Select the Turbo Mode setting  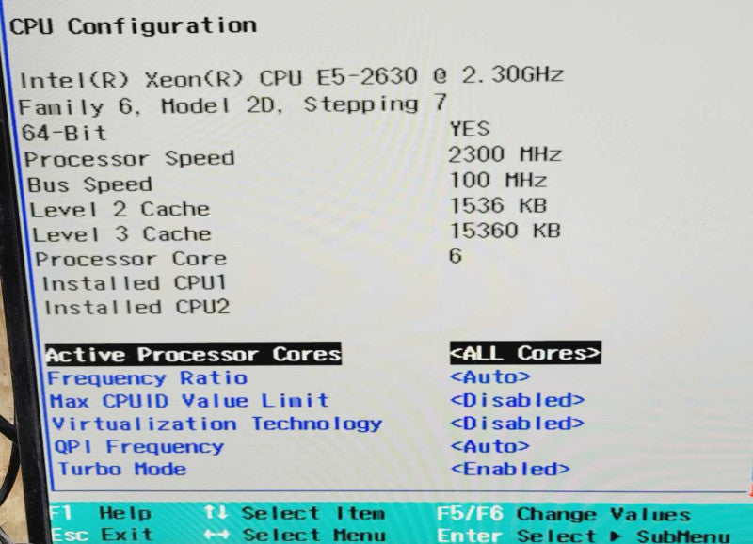[122, 469]
